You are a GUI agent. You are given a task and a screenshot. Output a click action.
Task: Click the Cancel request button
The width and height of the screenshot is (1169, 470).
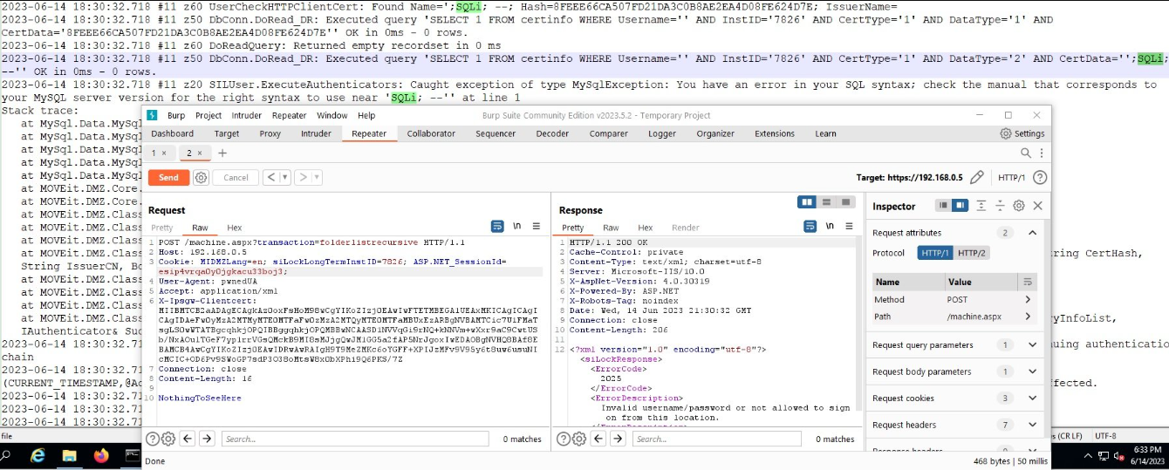236,177
